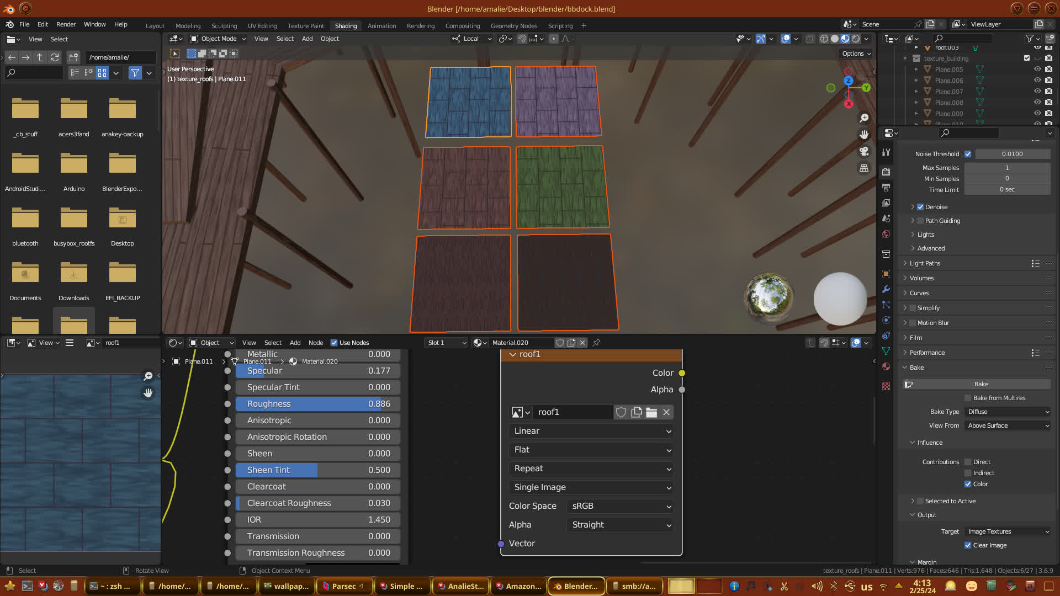
Task: Pin the node editor material
Action: tap(596, 343)
